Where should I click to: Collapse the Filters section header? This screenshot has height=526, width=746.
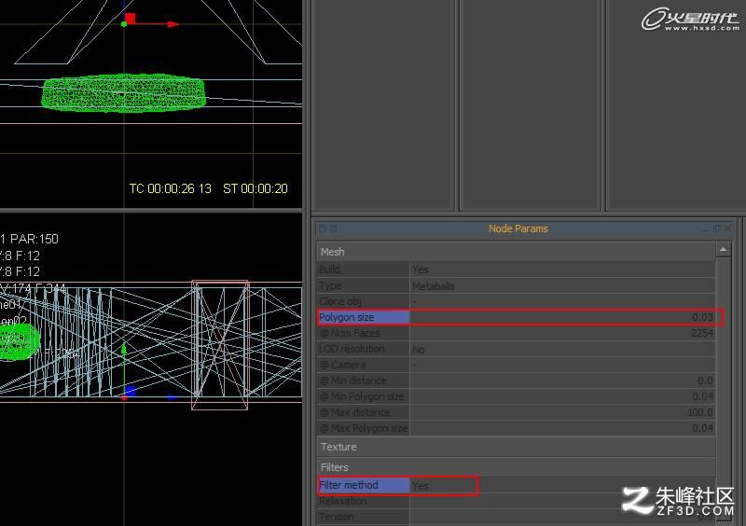click(x=516, y=467)
